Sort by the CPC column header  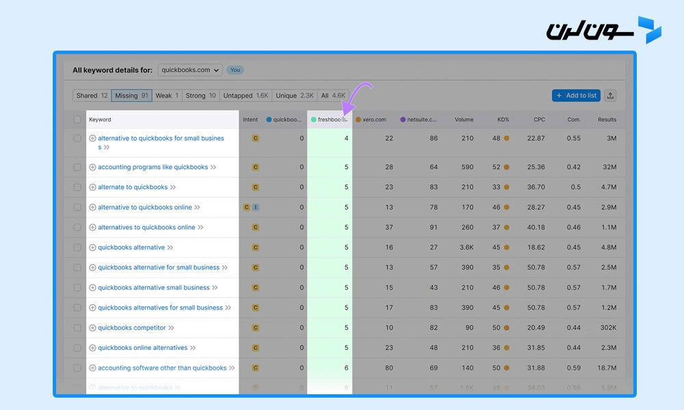(x=539, y=120)
